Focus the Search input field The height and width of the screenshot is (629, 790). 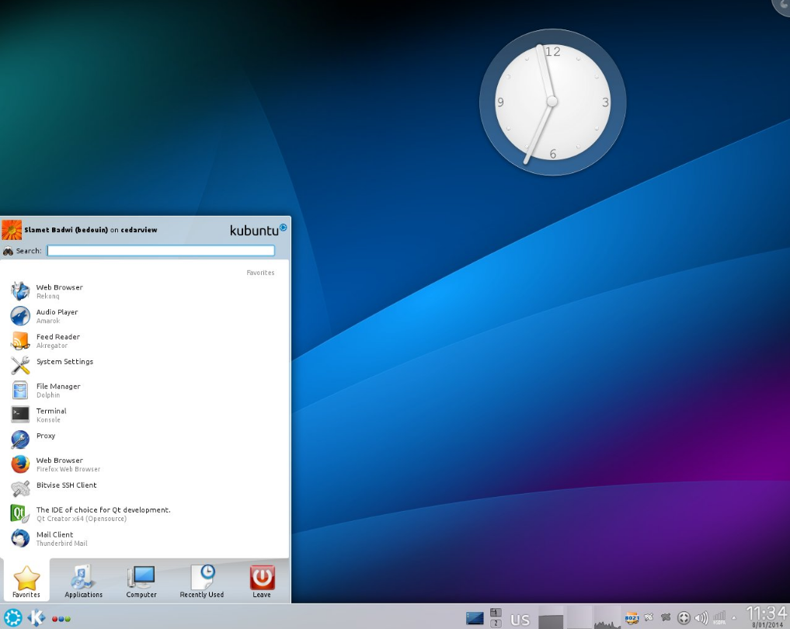click(161, 250)
